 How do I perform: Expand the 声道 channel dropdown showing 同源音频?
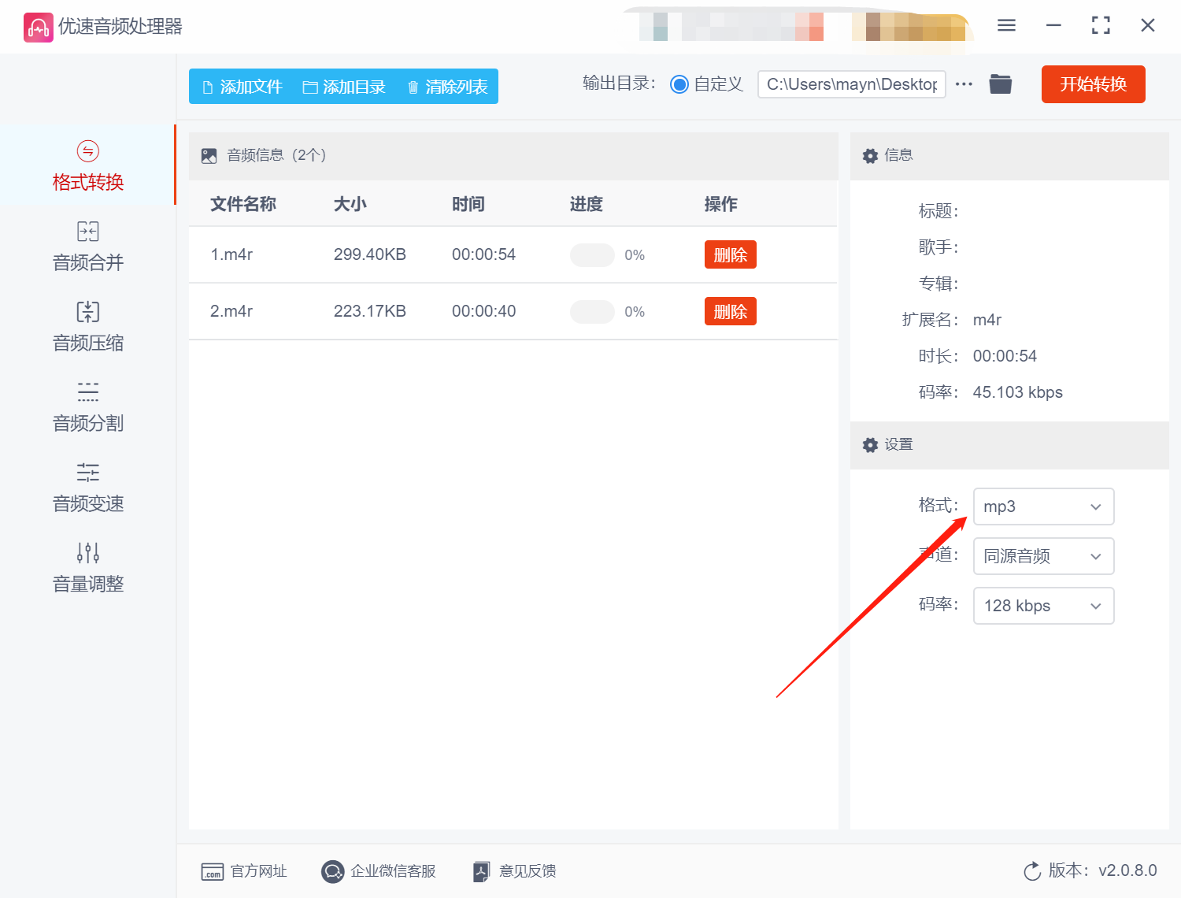(1043, 556)
